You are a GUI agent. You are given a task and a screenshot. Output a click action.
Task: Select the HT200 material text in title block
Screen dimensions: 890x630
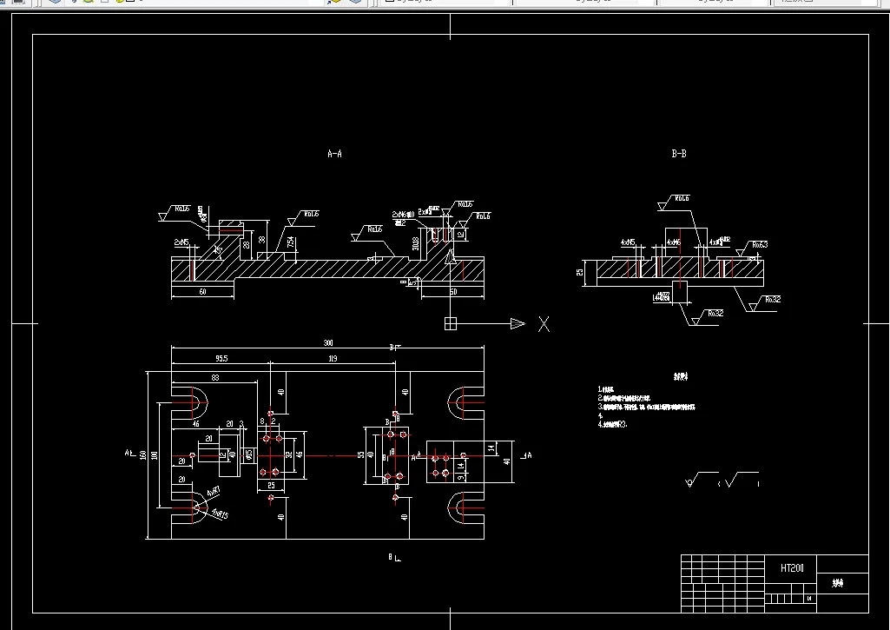pos(792,568)
